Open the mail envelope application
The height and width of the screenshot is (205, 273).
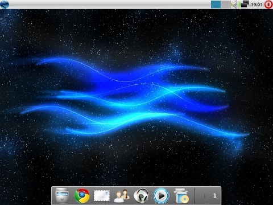coord(102,196)
